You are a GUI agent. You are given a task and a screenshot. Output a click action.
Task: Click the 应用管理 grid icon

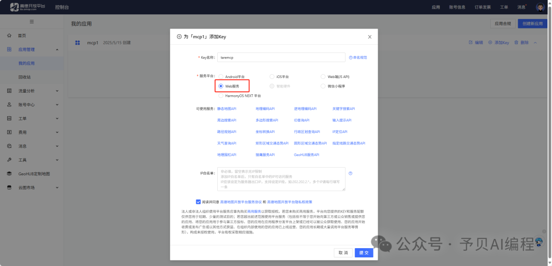point(10,49)
